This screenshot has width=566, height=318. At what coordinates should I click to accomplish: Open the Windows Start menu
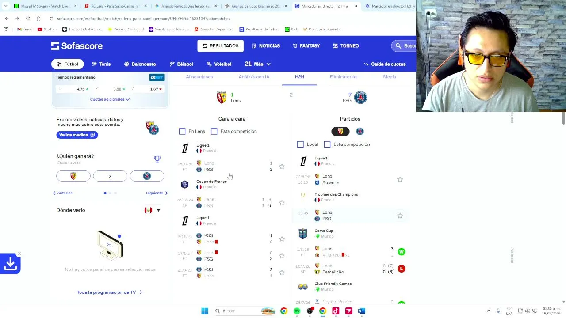tap(205, 311)
